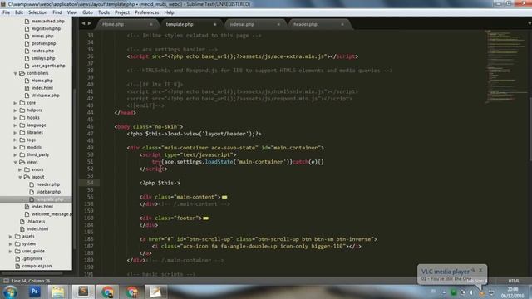Screen dimensions: 532x299
Task: Close the template.php tab
Action: (214, 24)
